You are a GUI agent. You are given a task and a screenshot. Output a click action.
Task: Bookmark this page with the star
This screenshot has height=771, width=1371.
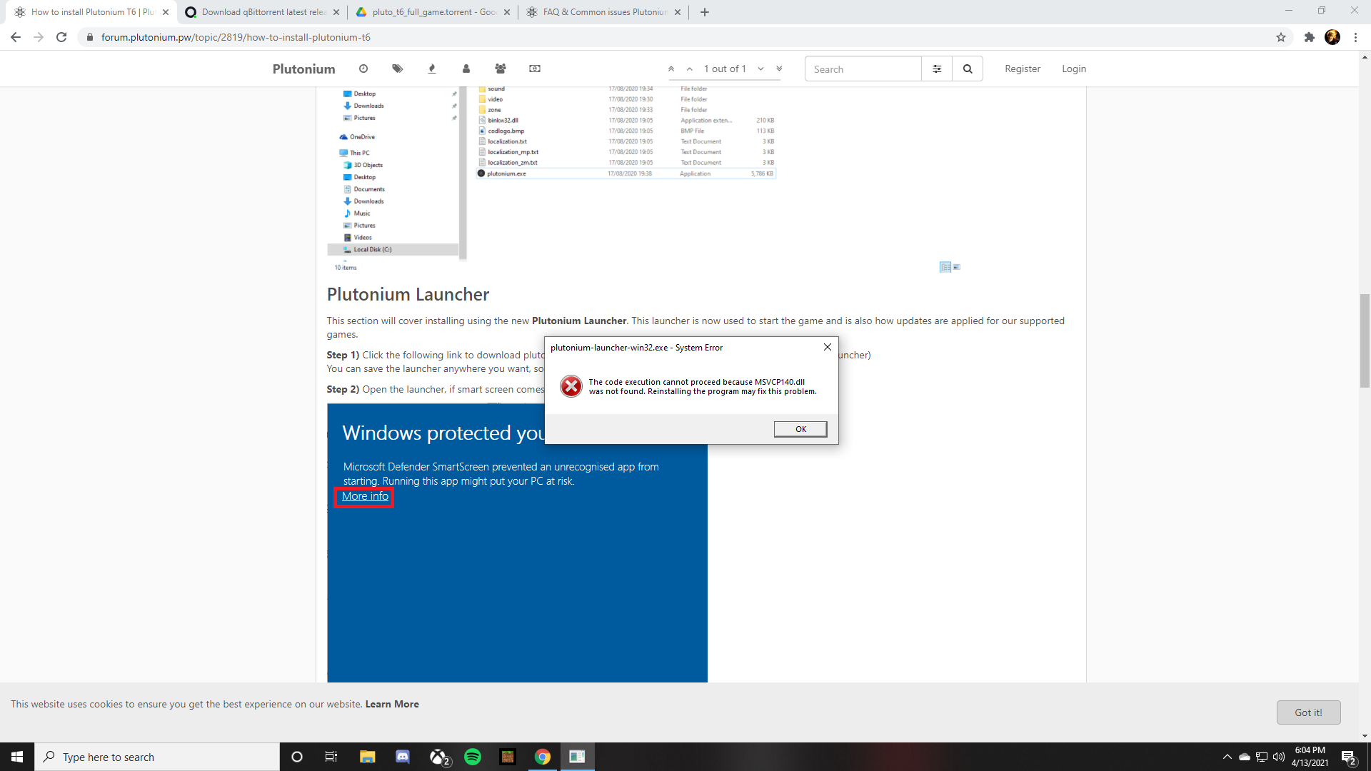[1281, 37]
